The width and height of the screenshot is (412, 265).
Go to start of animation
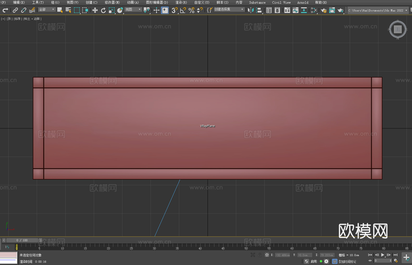point(370,255)
